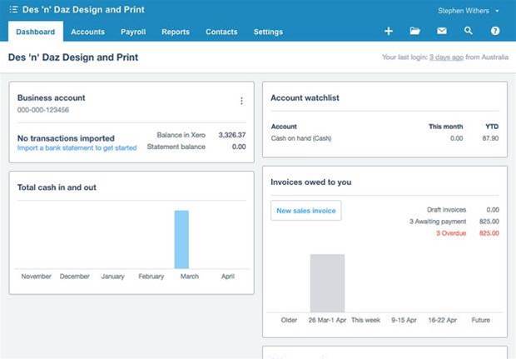Click the Balance in Xero value 3,326.37

(232, 135)
